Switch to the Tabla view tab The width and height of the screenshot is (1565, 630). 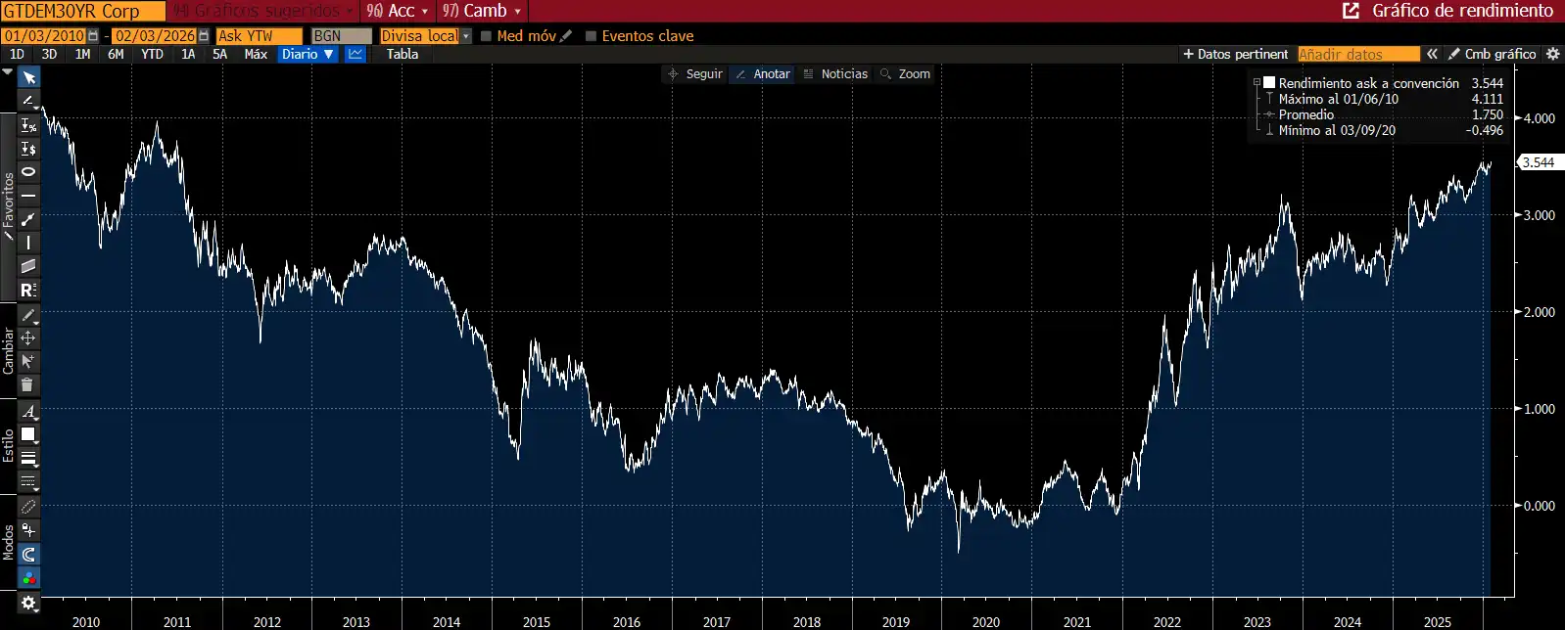[x=402, y=55]
